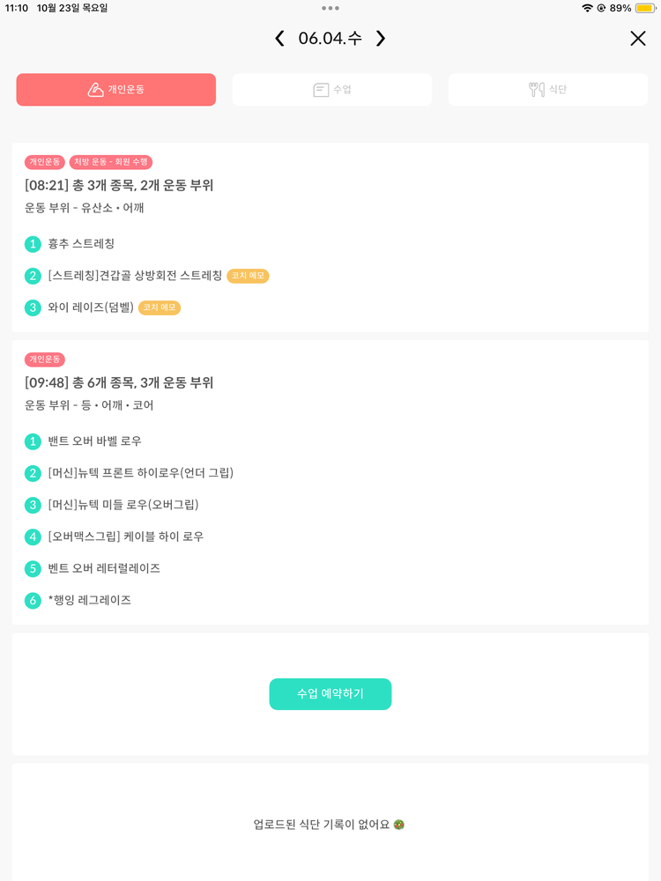
Task: Tap the battery status icon
Action: tap(643, 8)
